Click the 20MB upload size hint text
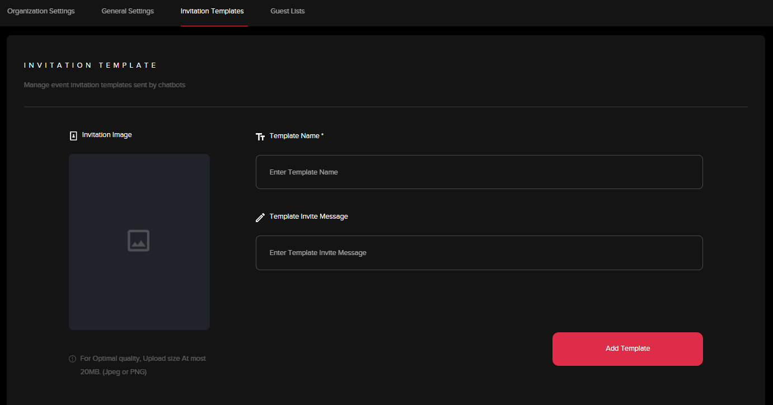The image size is (773, 405). [114, 371]
